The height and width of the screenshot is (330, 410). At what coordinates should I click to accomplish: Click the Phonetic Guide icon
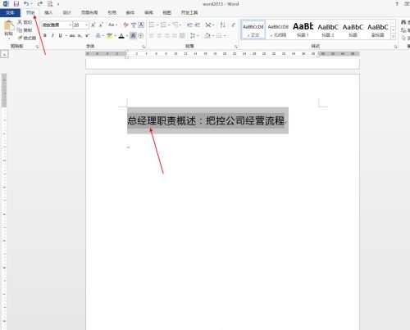134,25
